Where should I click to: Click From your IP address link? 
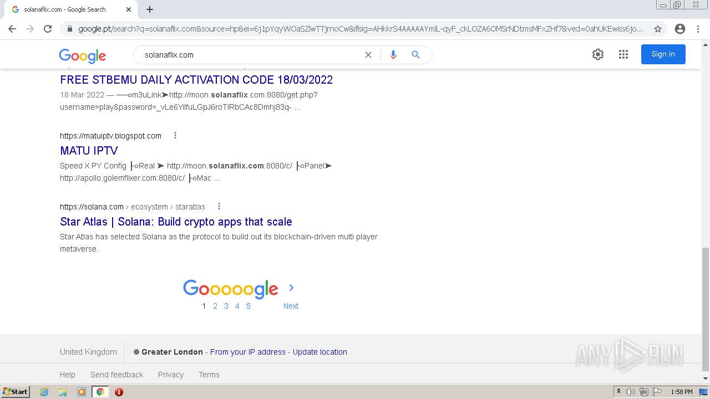pyautogui.click(x=248, y=352)
